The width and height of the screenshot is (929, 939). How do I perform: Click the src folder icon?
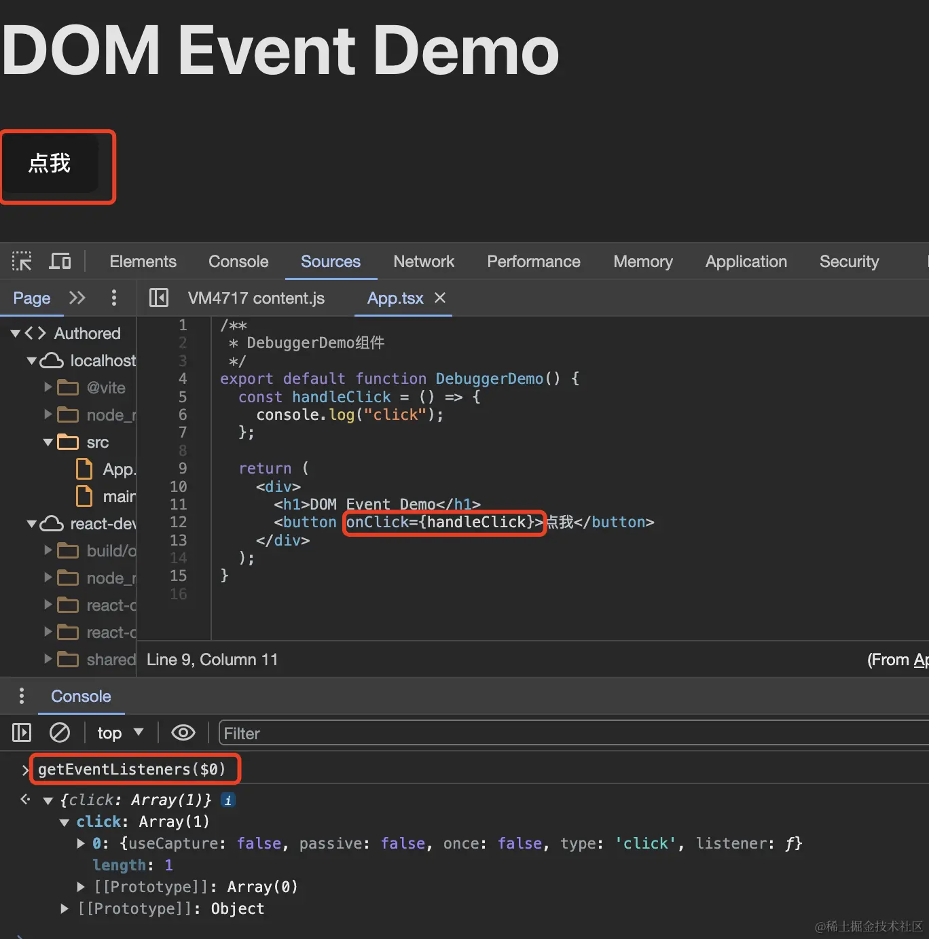(x=68, y=442)
